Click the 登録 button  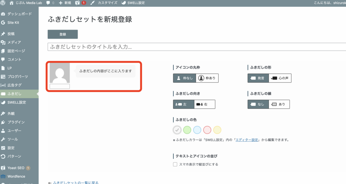(x=63, y=34)
